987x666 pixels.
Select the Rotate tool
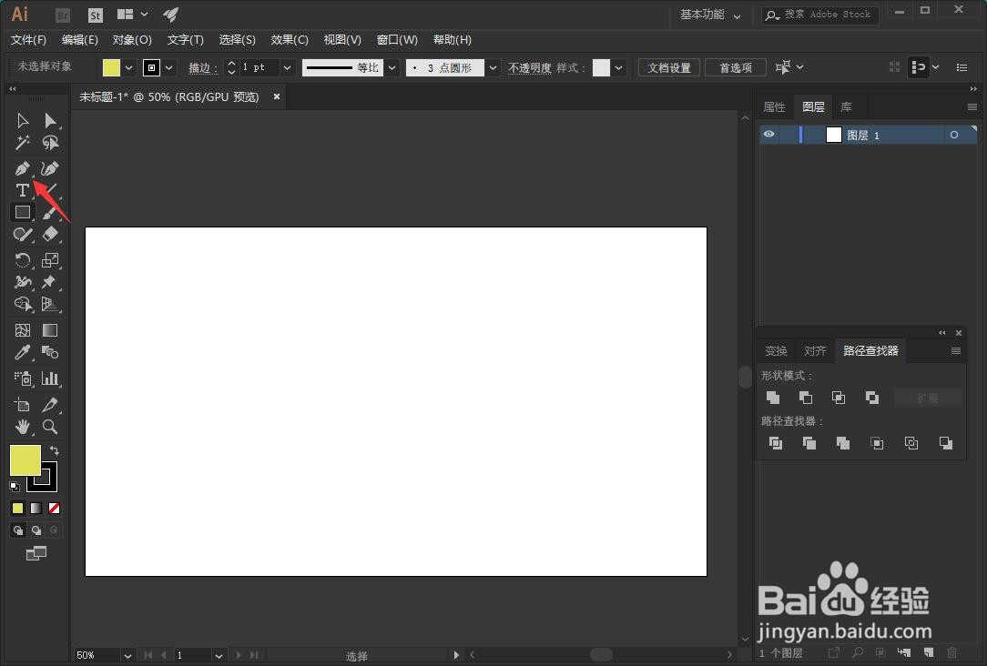(23, 259)
